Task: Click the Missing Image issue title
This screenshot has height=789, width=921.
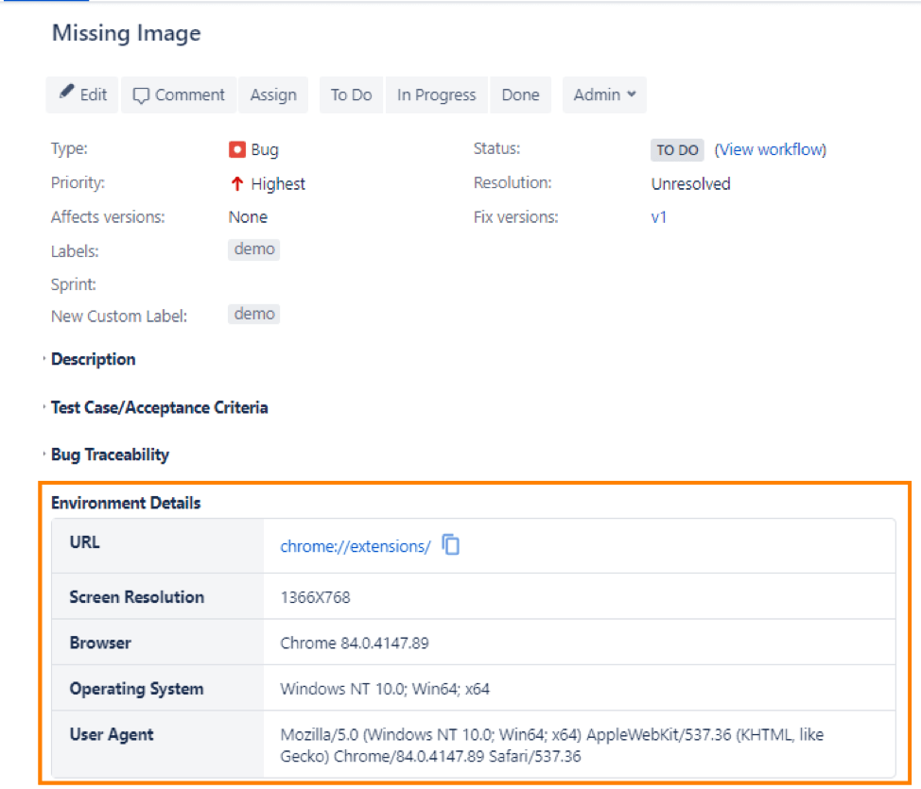Action: coord(127,33)
